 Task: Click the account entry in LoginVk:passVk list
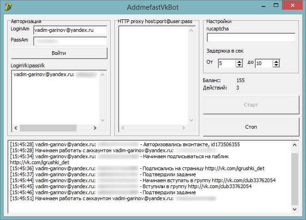[x=55, y=75]
